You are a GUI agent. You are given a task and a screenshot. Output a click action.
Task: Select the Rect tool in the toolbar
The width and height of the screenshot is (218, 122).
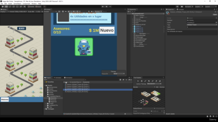tap(17, 7)
